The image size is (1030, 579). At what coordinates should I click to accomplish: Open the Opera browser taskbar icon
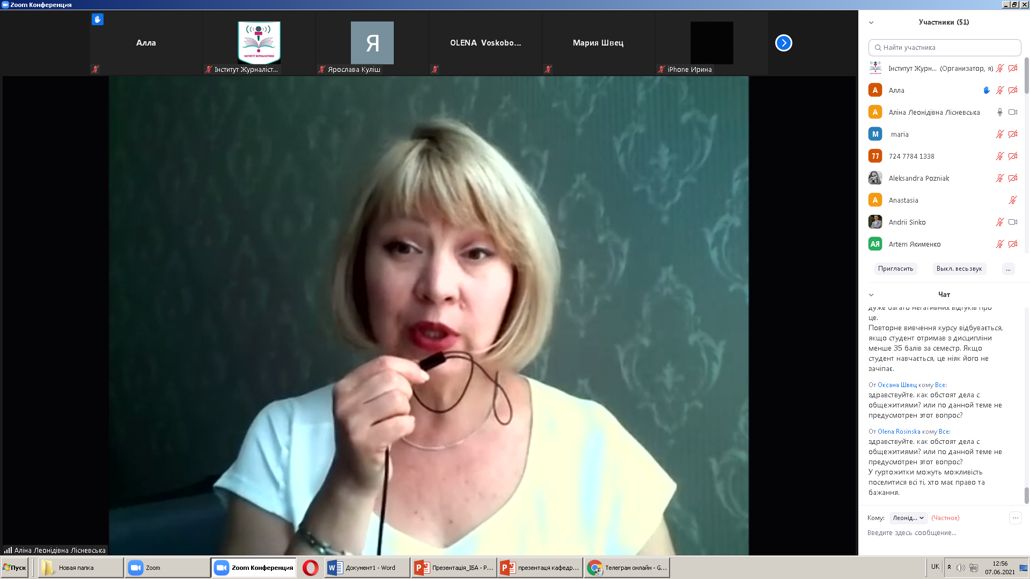[x=310, y=568]
